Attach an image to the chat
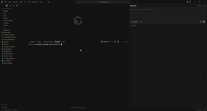207x111 pixels. [x=201, y=22]
